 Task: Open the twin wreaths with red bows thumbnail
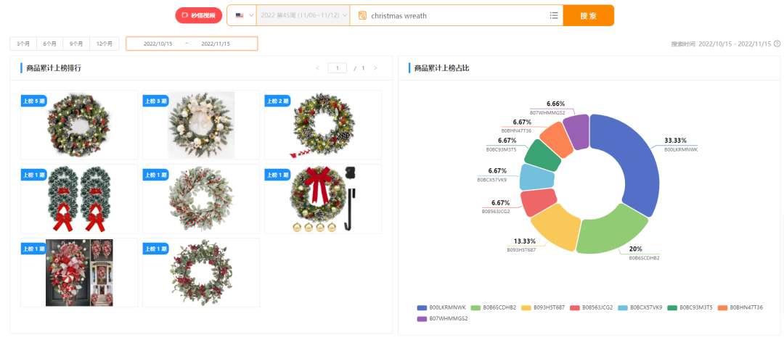(x=79, y=199)
